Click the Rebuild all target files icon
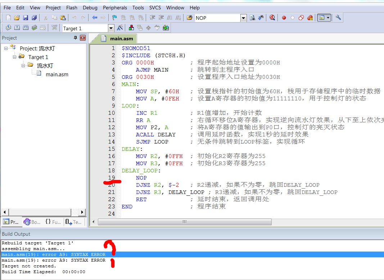 tap(26, 28)
